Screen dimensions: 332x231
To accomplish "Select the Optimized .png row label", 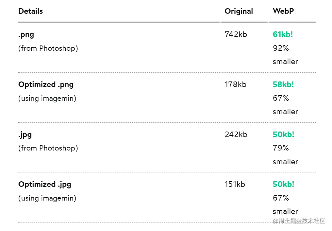I will [x=46, y=84].
